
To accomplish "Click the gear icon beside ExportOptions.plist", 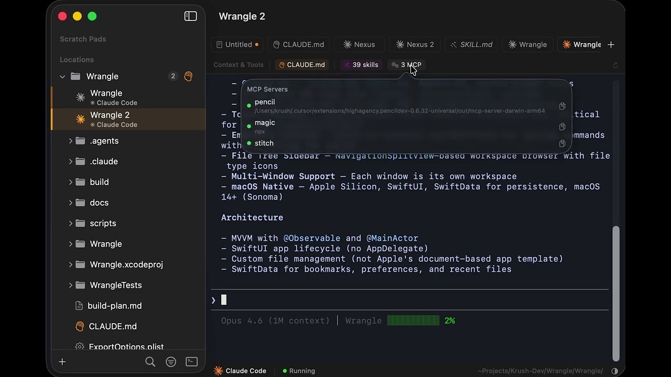I will tap(80, 347).
